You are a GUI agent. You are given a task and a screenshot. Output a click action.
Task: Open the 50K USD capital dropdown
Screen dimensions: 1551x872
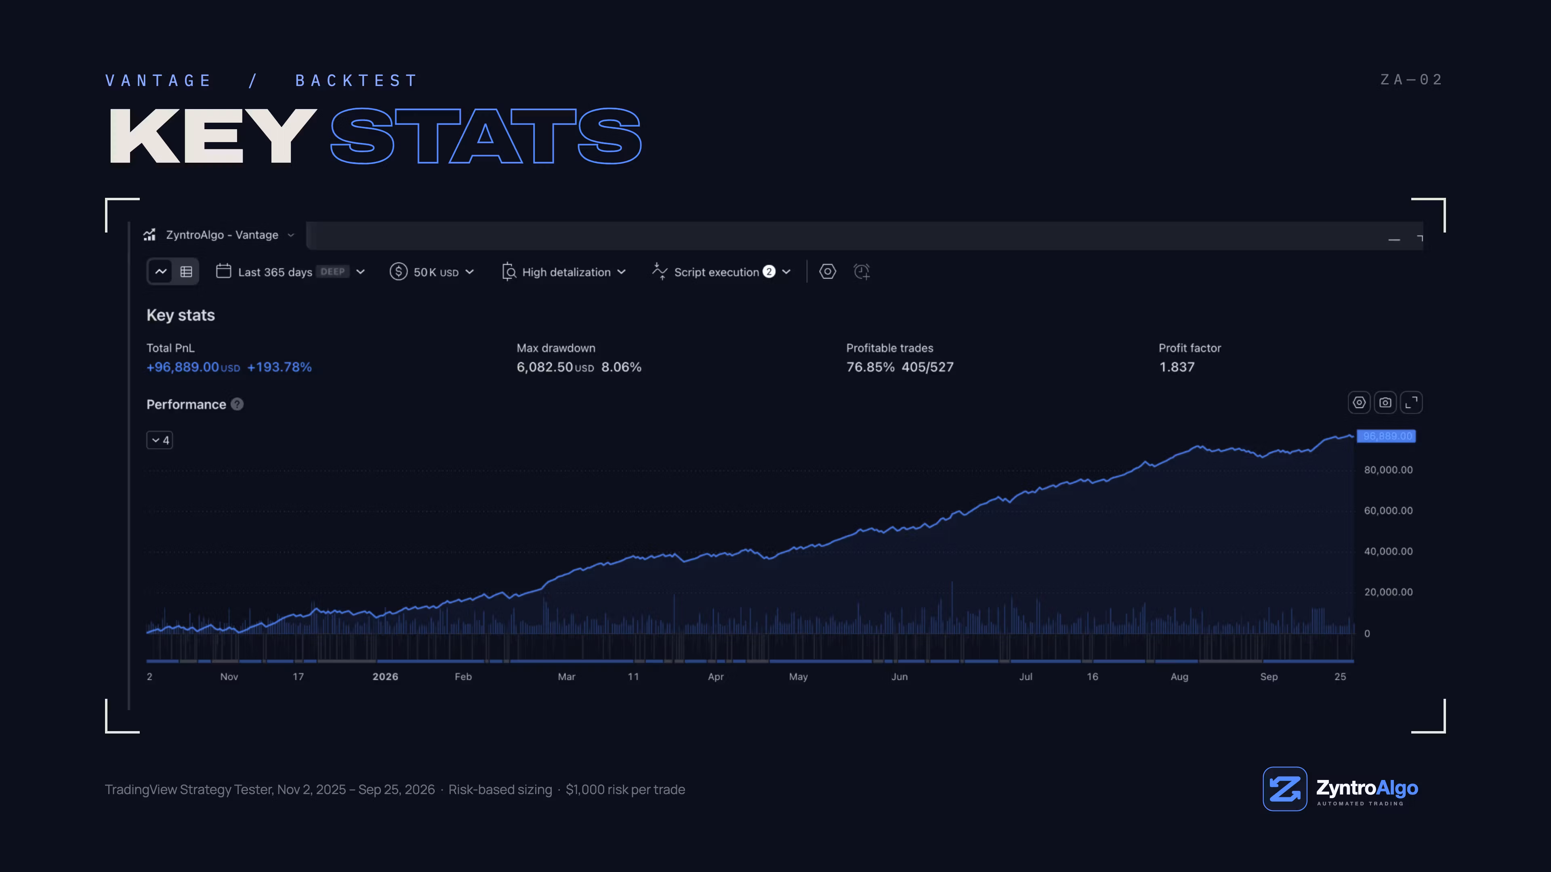click(x=432, y=272)
